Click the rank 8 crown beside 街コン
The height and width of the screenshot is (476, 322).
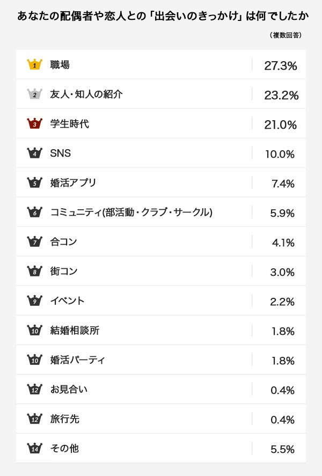pyautogui.click(x=34, y=272)
